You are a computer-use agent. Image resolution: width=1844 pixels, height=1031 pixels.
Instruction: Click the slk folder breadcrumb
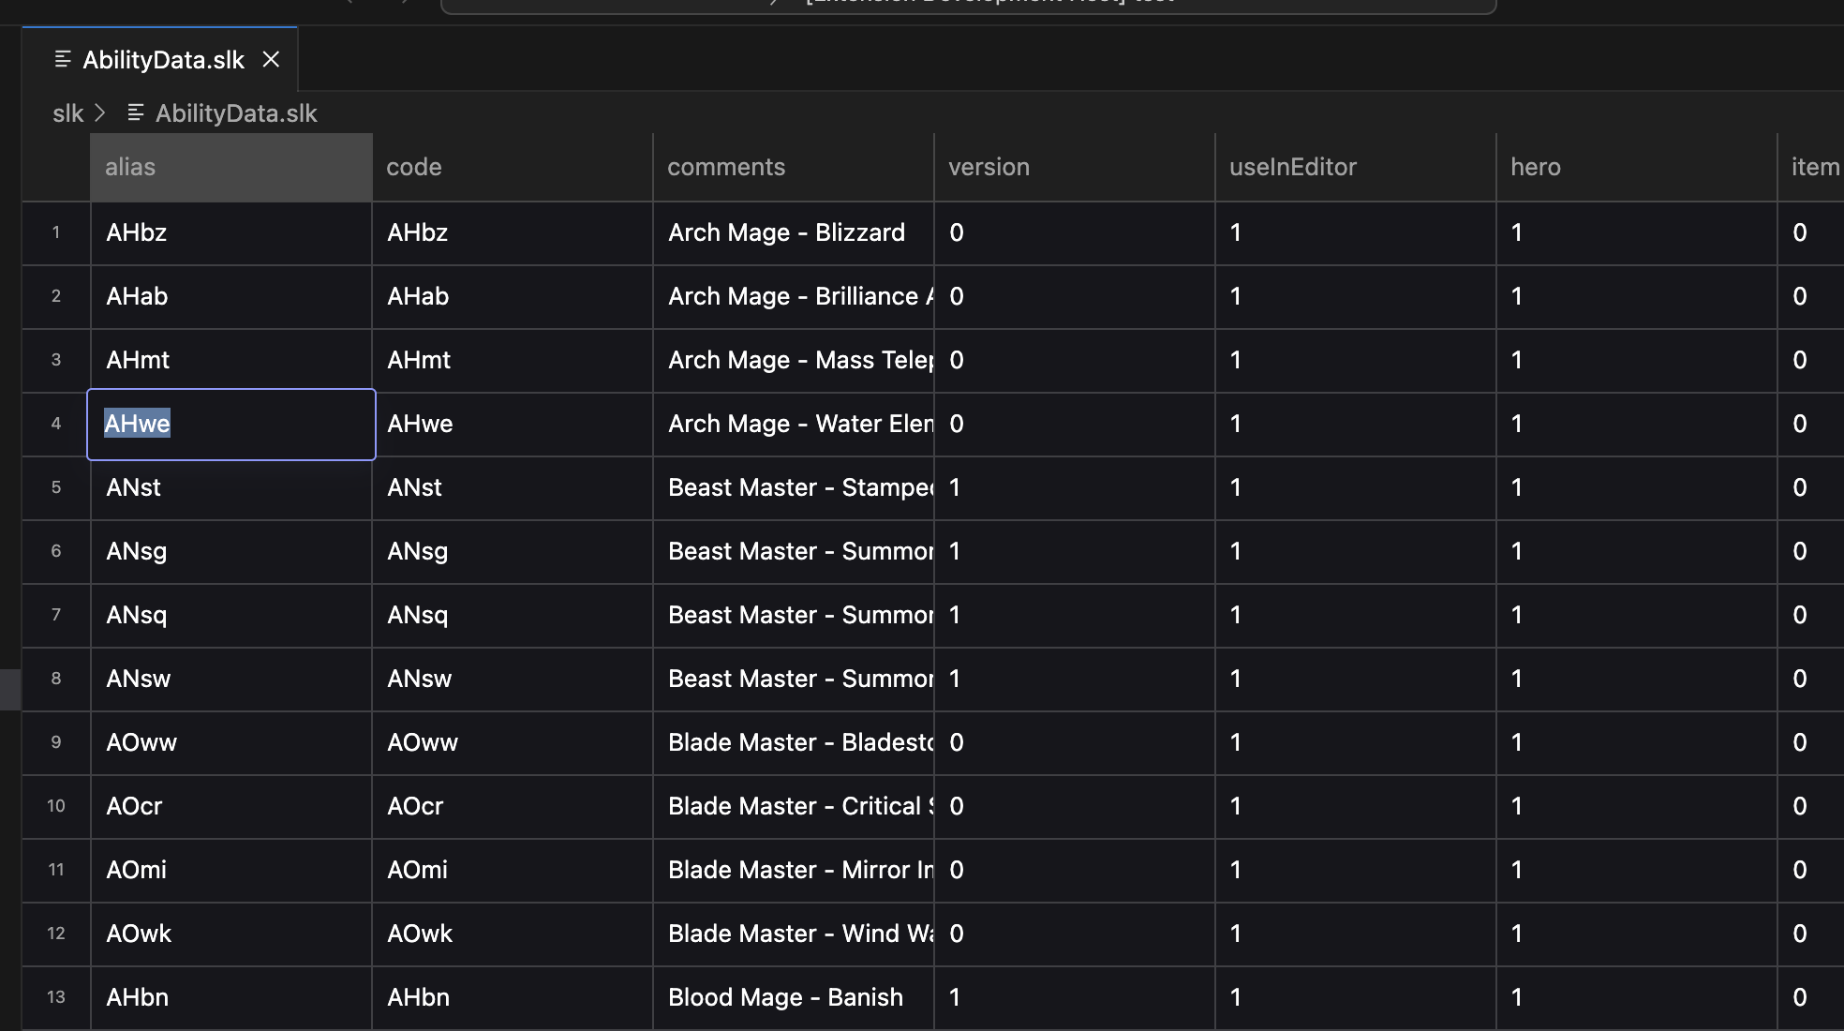[x=67, y=113]
